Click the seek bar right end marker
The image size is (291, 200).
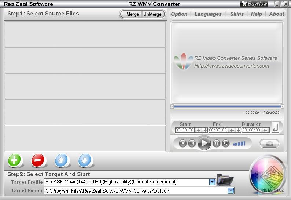[282, 106]
